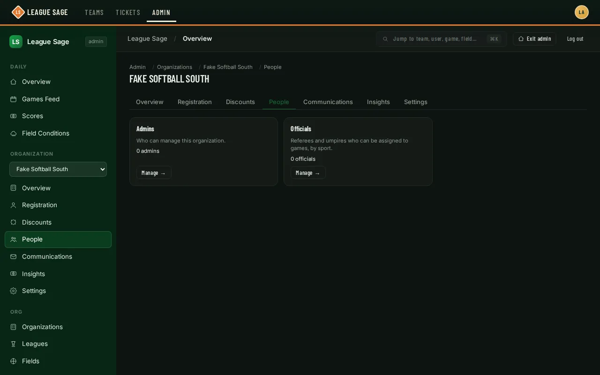
Task: Select the Overview tab under Fake Softball South
Action: pos(150,102)
